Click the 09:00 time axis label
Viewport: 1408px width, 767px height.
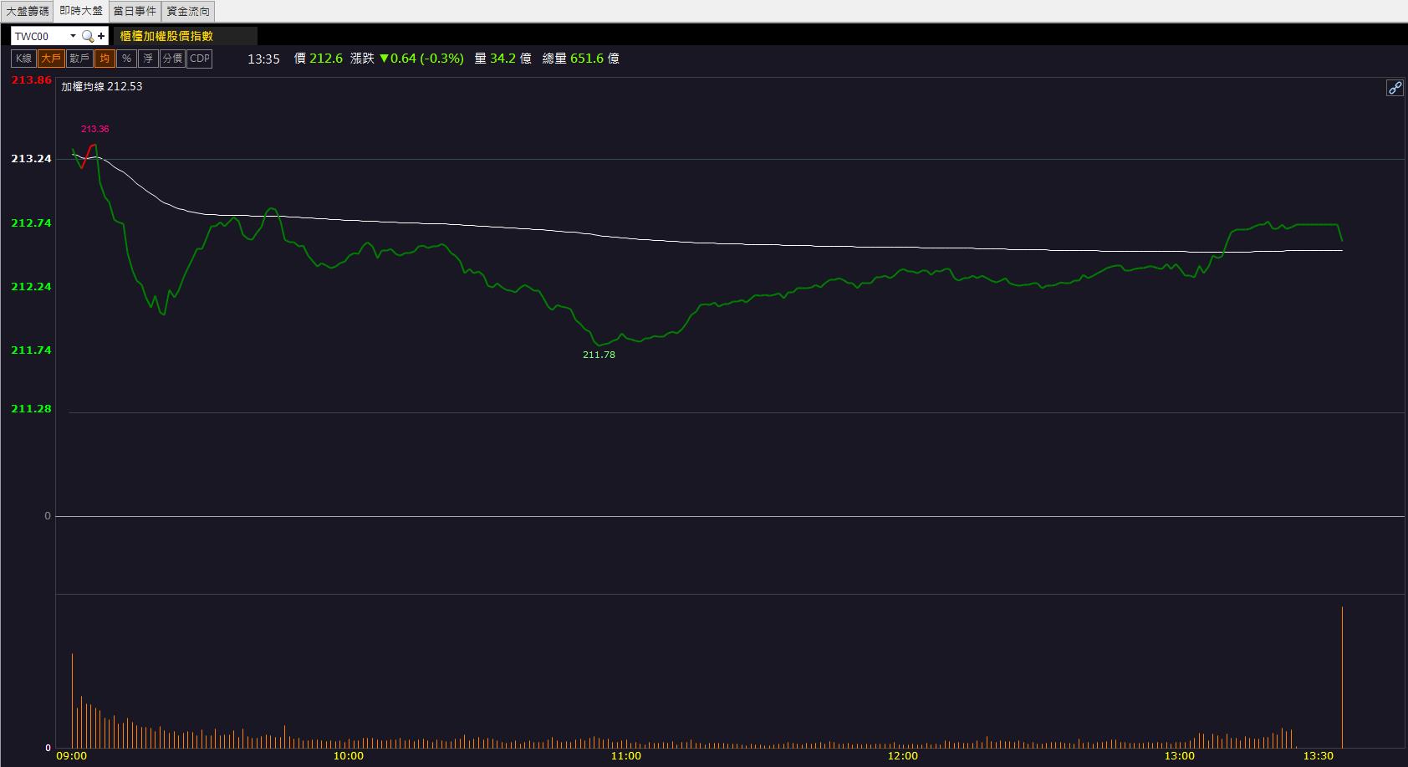tap(72, 756)
